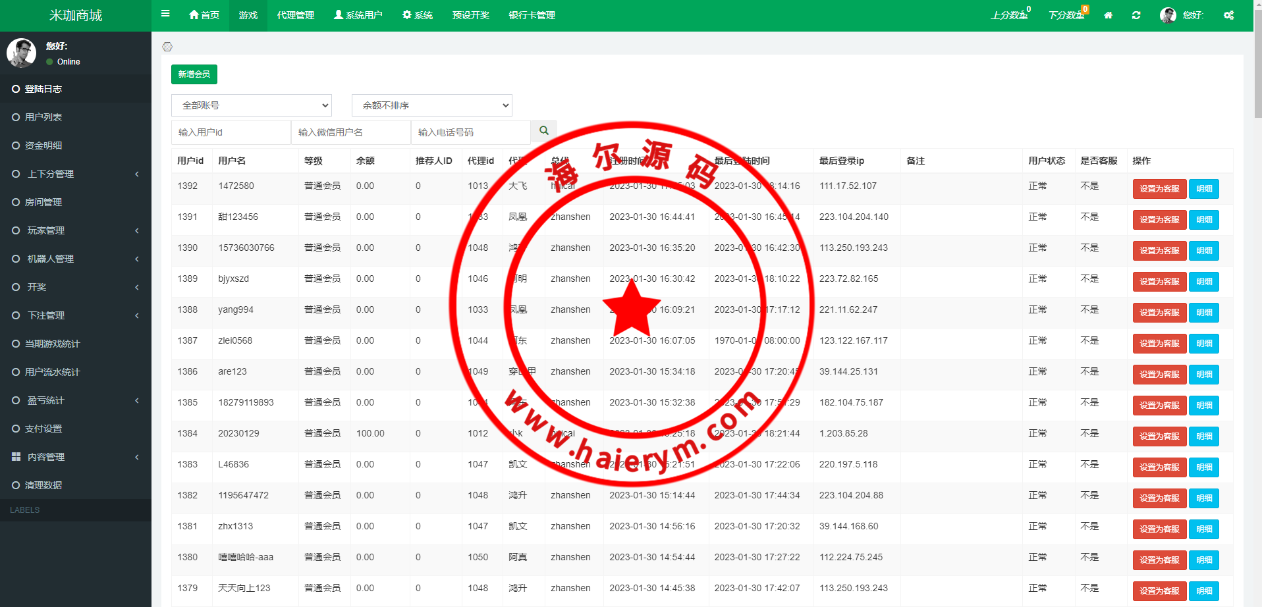Viewport: 1262px width, 607px height.
Task: Select 用户列表 in the sidebar
Action: coord(43,117)
